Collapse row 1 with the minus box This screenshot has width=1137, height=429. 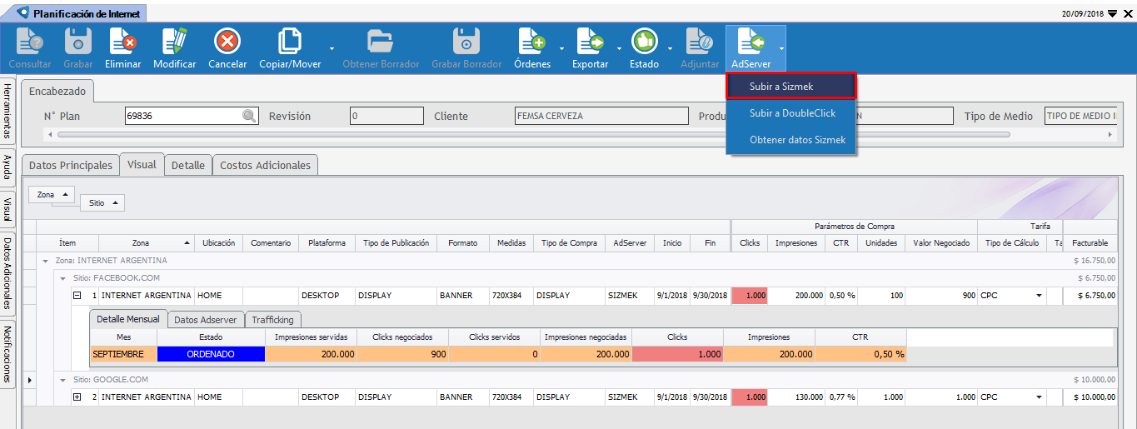click(77, 296)
